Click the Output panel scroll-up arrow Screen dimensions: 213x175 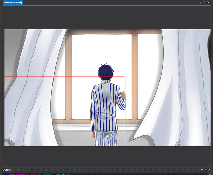click(209, 174)
